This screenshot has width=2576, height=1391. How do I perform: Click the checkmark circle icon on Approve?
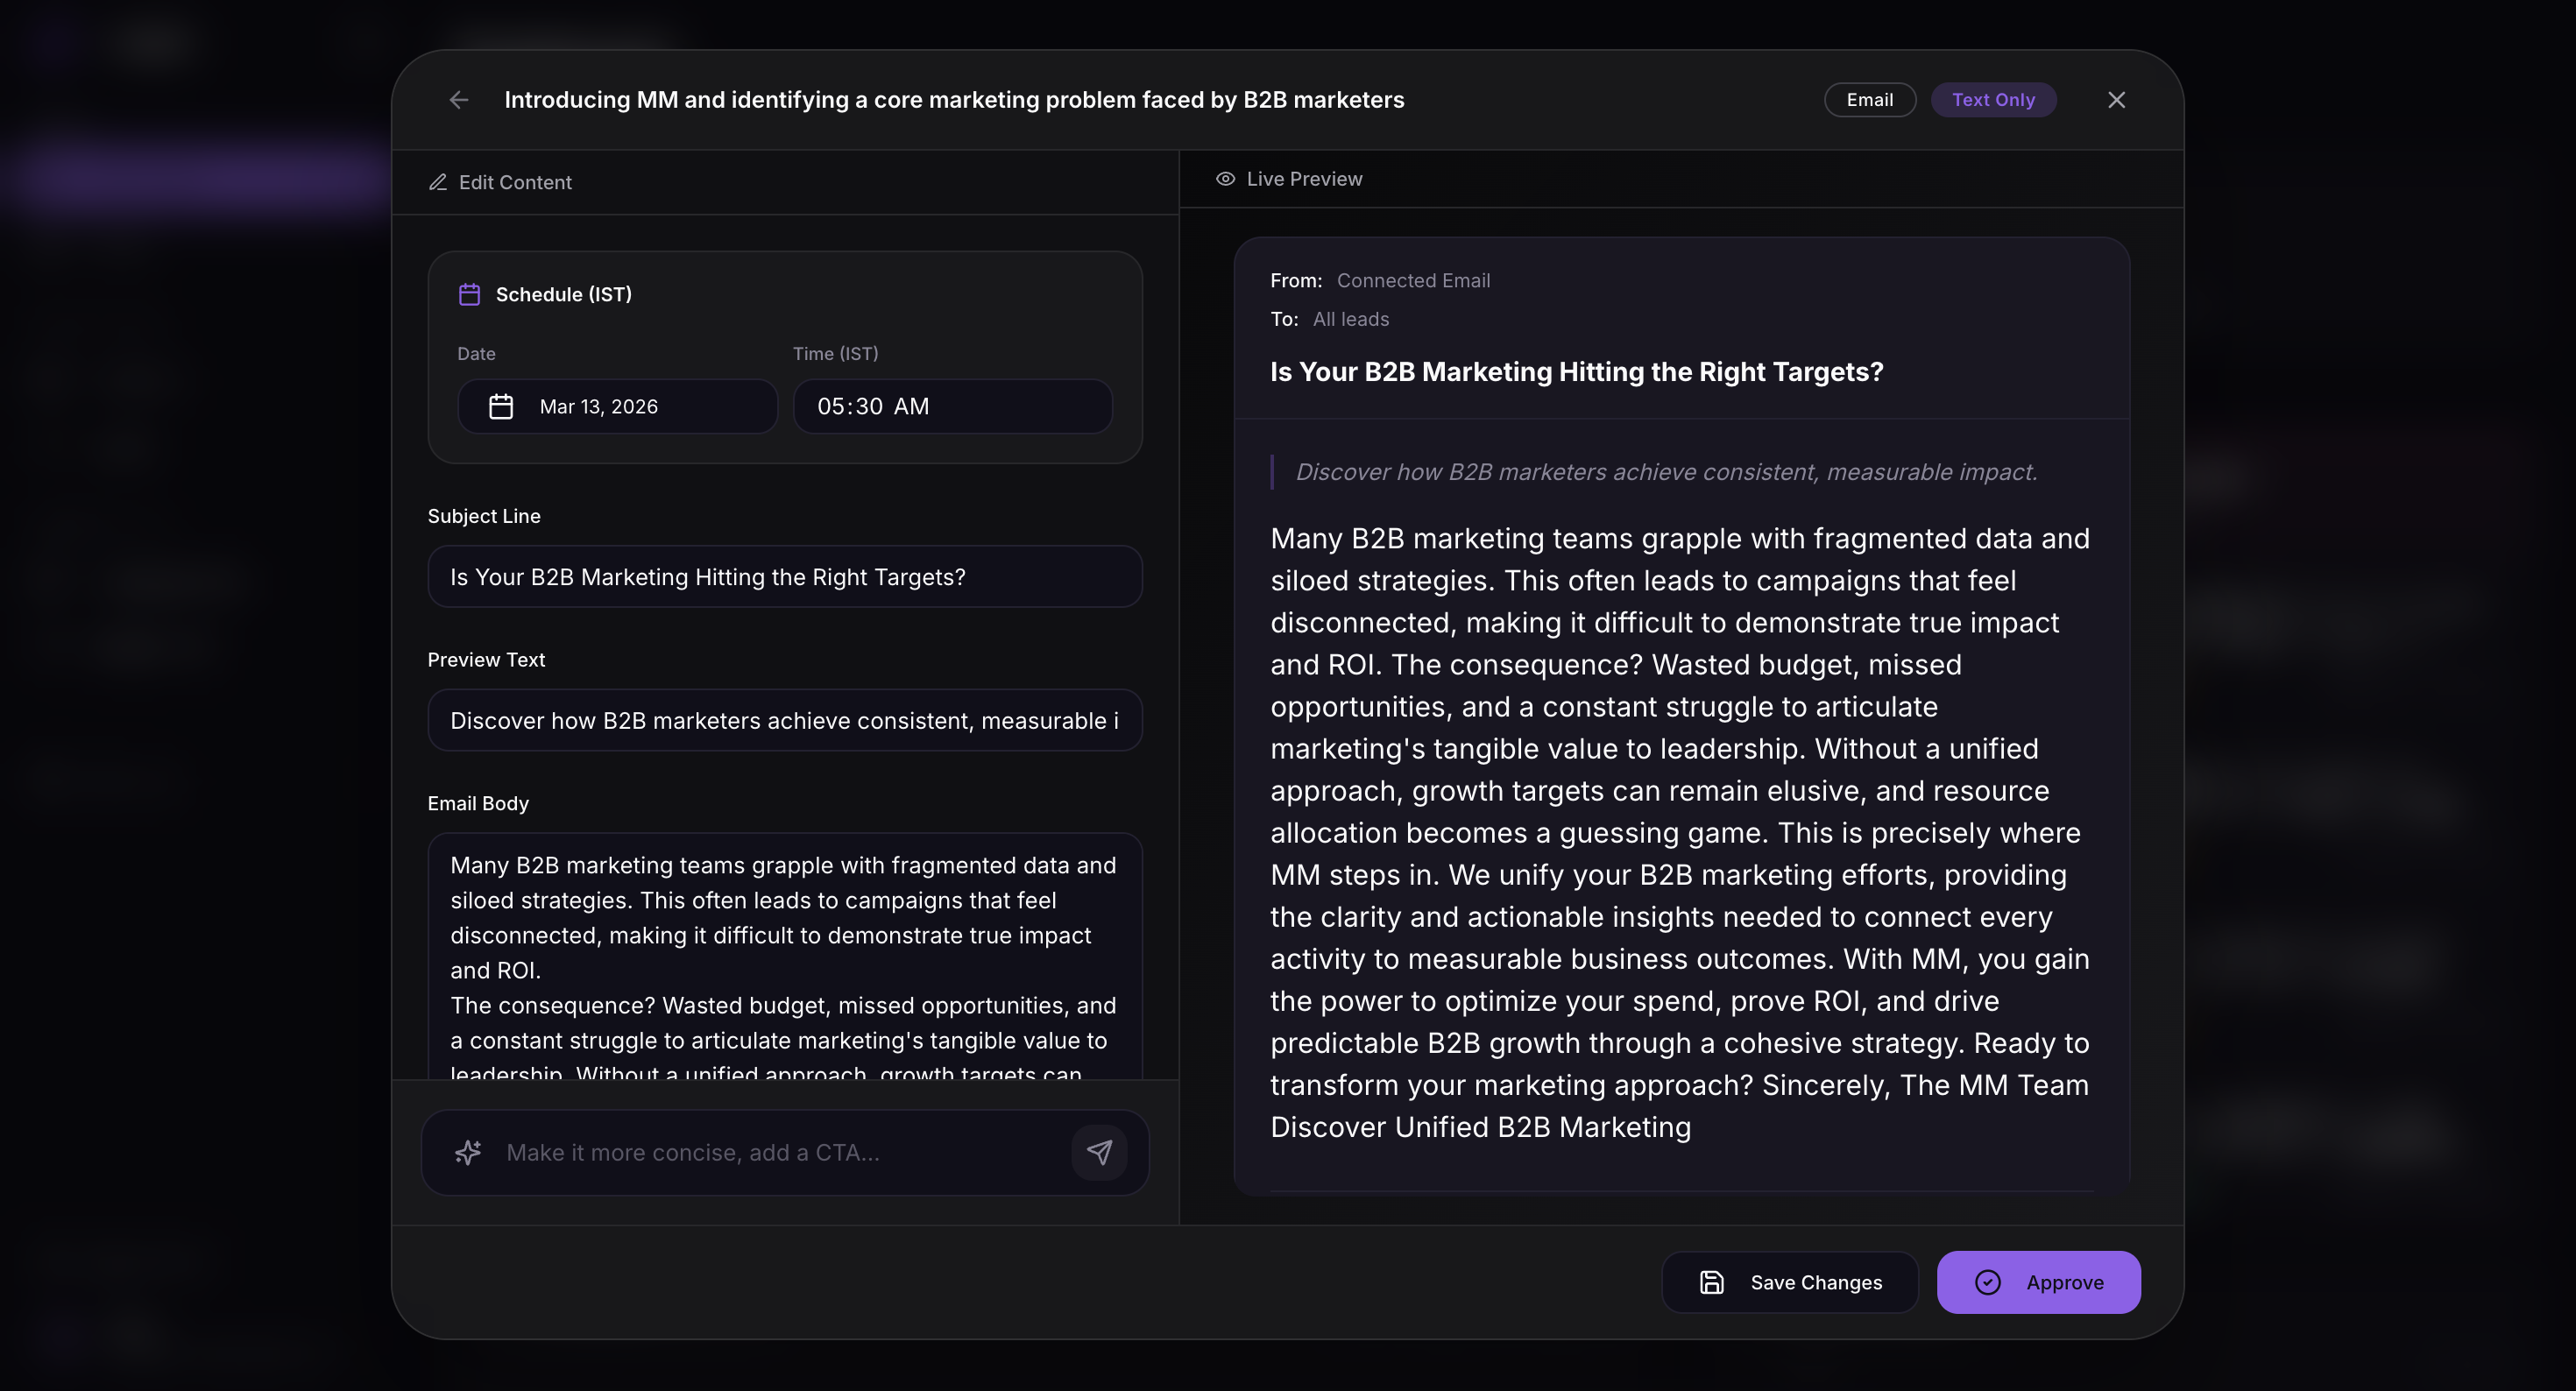(1987, 1282)
